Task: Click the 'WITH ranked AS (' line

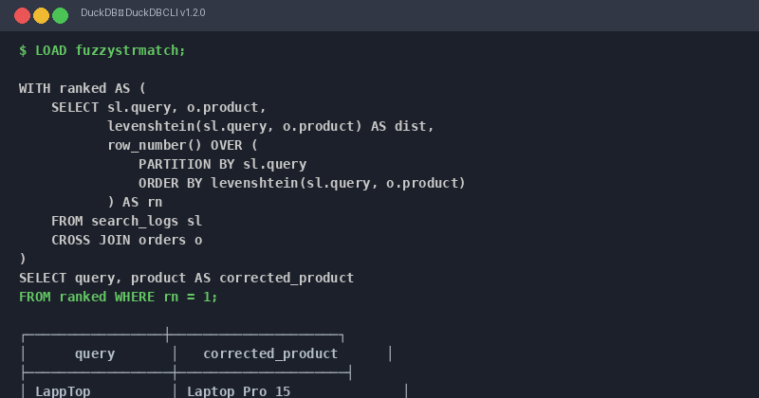Action: click(83, 88)
